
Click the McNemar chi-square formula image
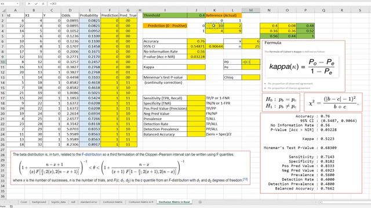point(333,103)
